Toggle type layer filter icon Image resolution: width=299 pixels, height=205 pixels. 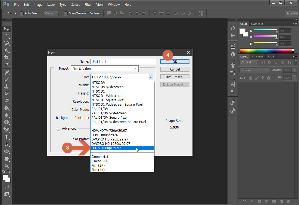[276, 62]
